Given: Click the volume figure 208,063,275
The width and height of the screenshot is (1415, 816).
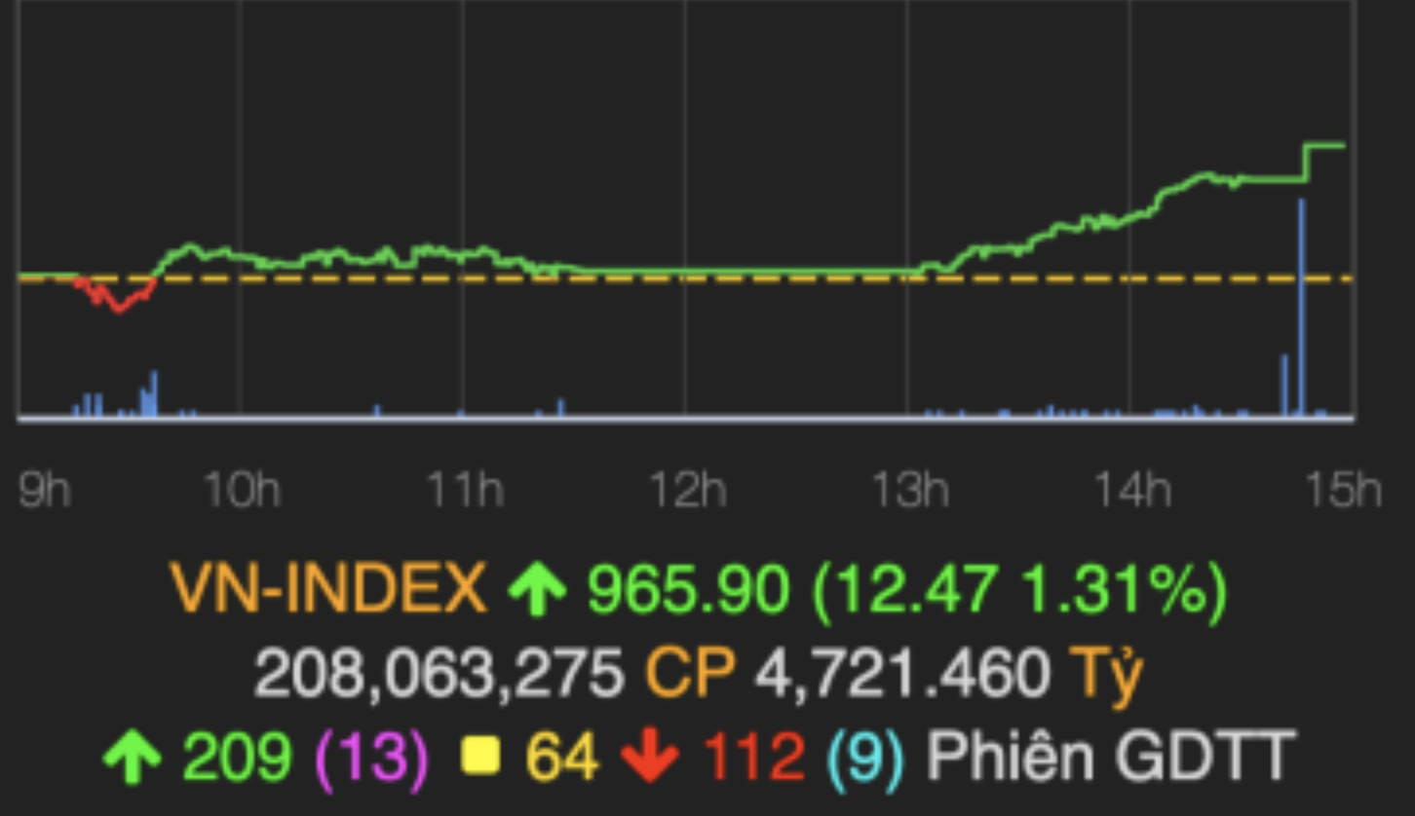Looking at the screenshot, I should point(440,674).
